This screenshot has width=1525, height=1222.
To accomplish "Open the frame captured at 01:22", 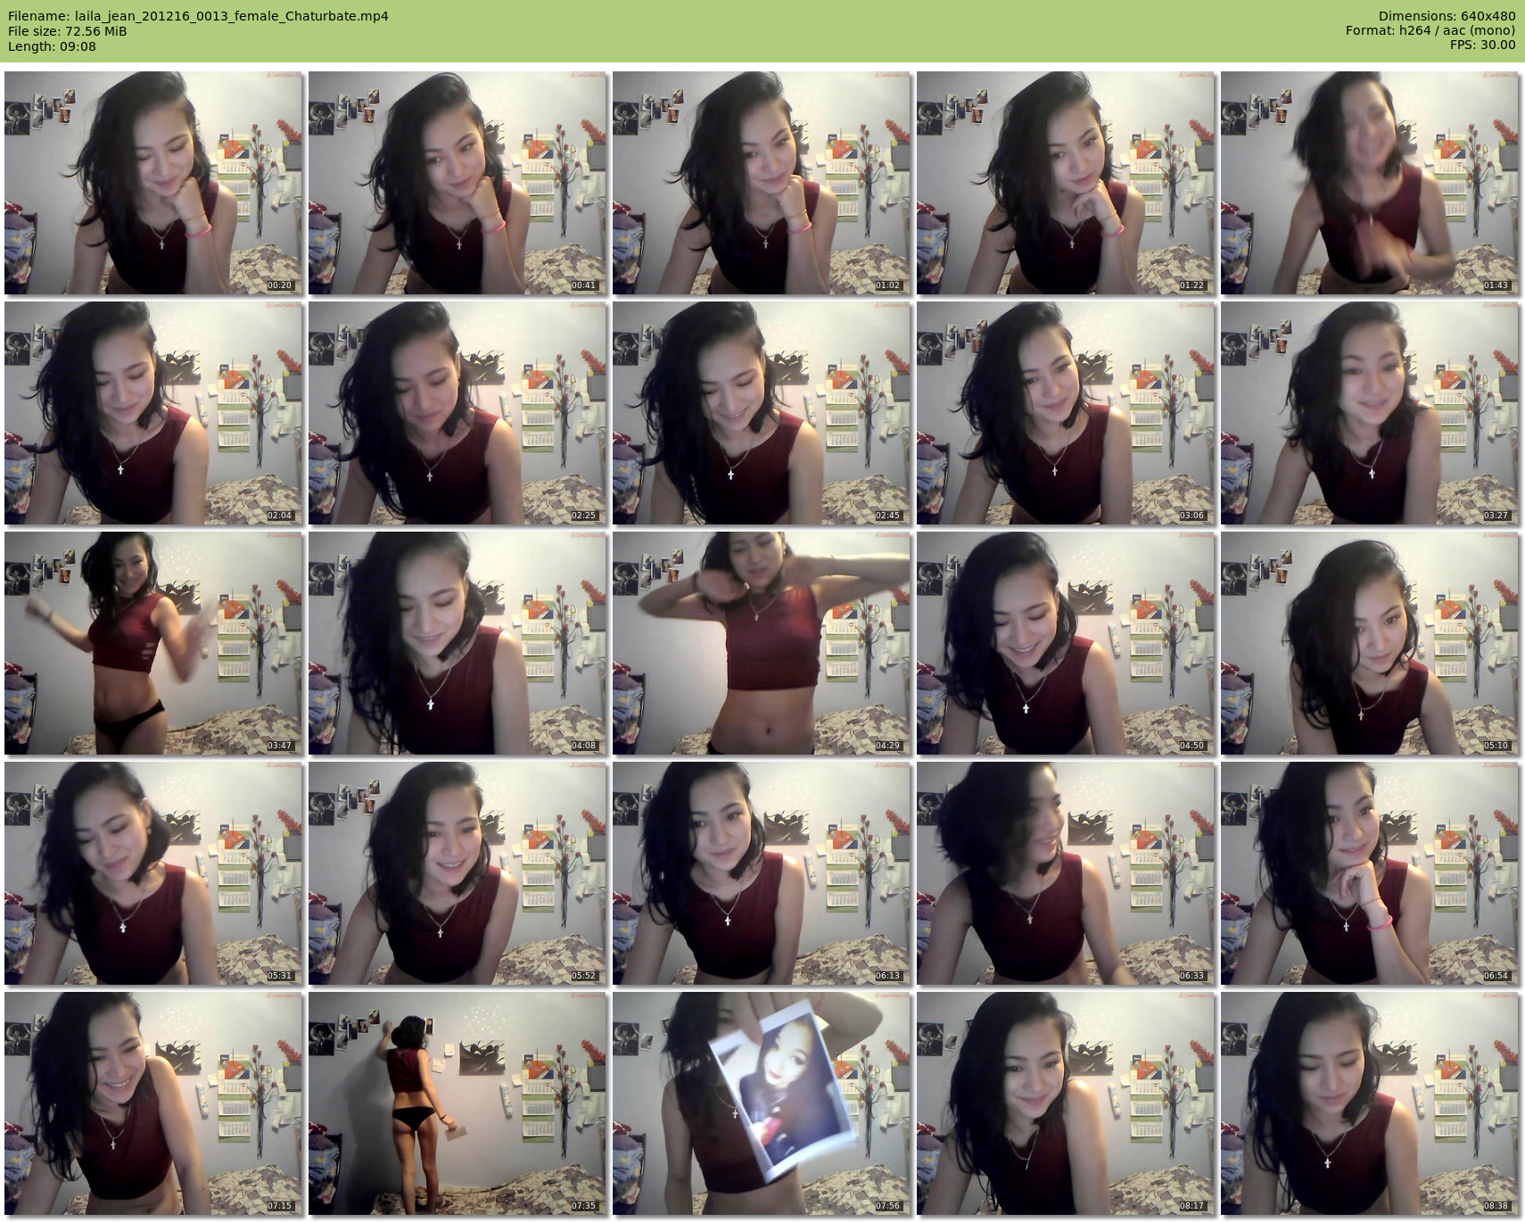I will pos(1066,183).
